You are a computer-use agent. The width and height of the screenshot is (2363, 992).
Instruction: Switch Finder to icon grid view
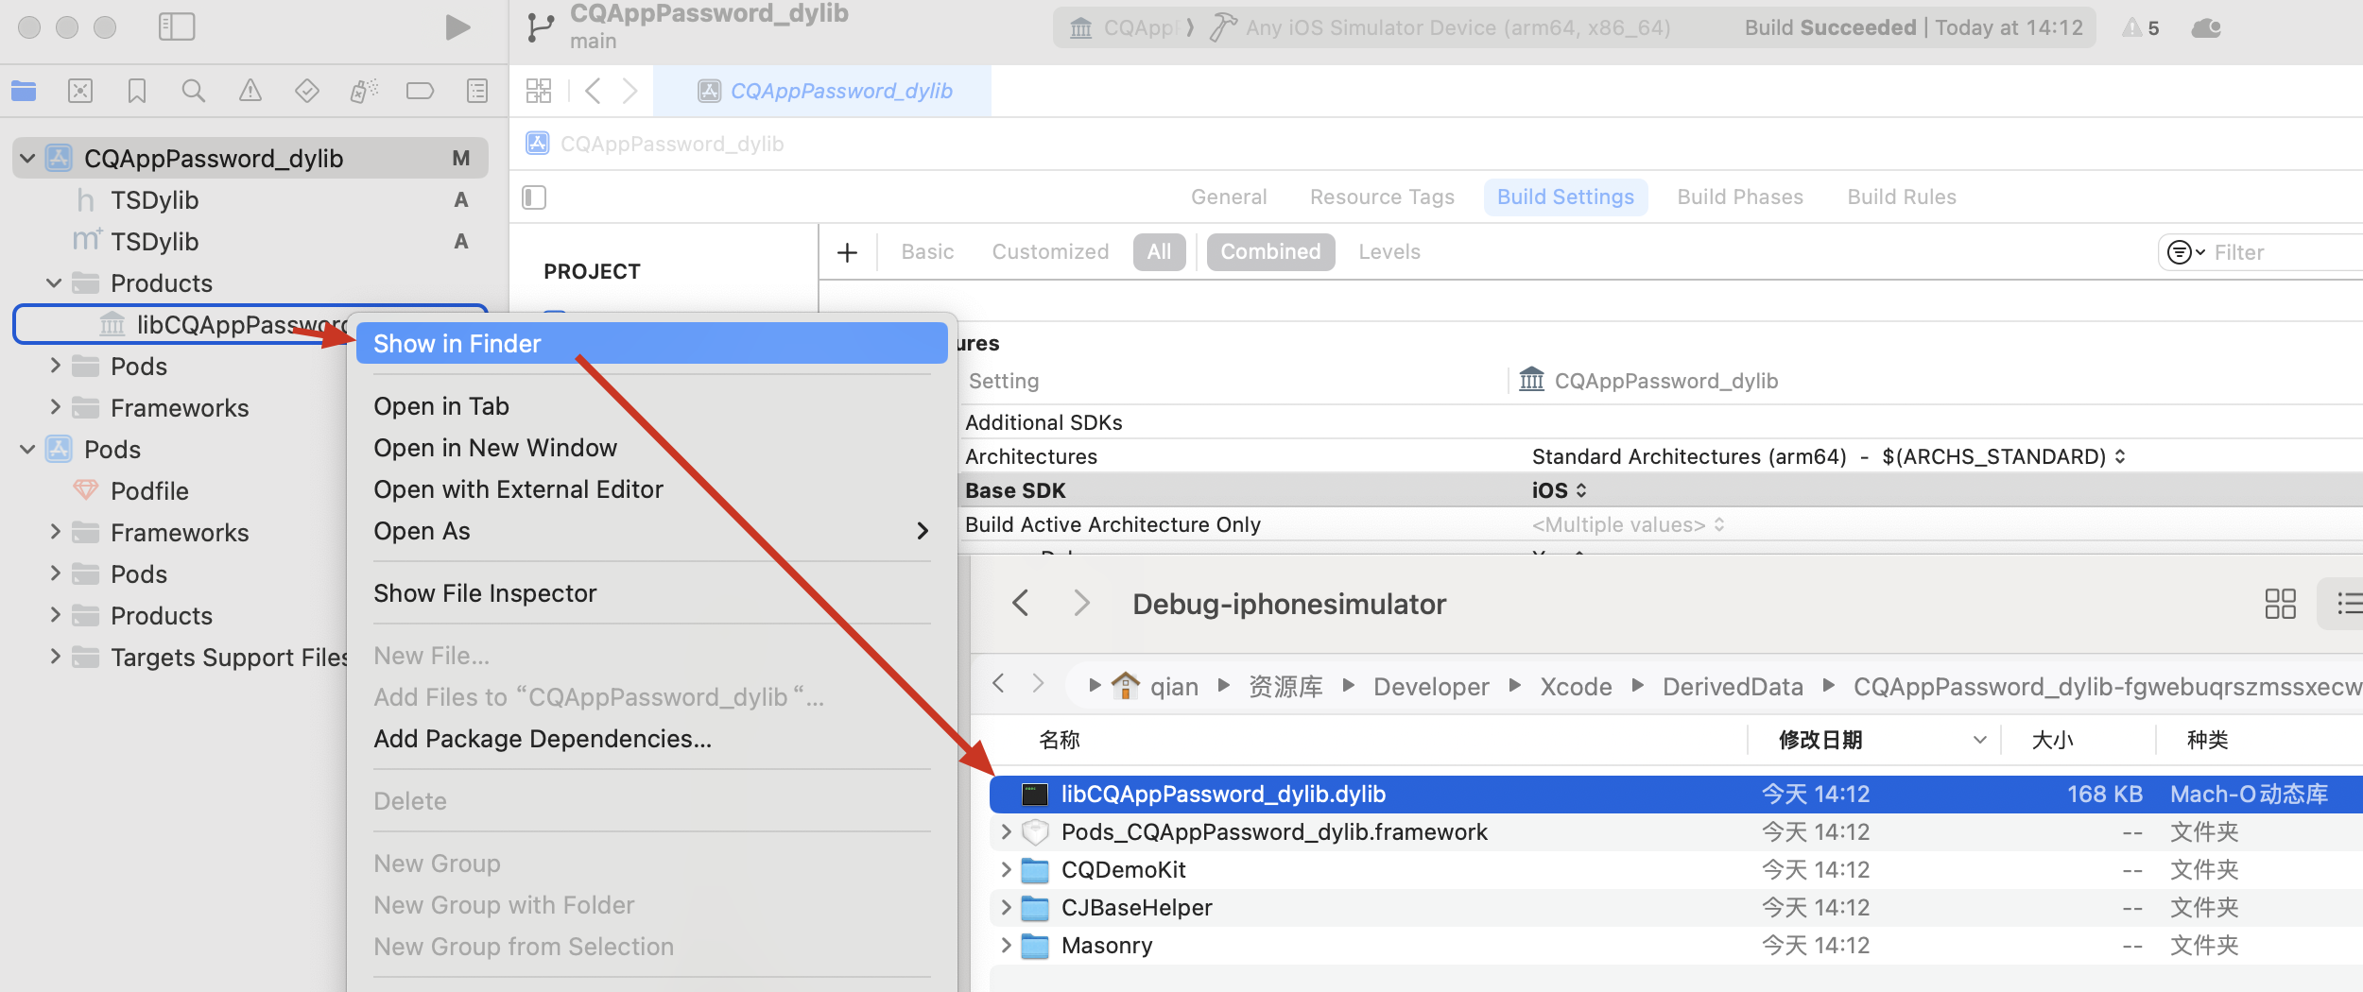(2280, 604)
